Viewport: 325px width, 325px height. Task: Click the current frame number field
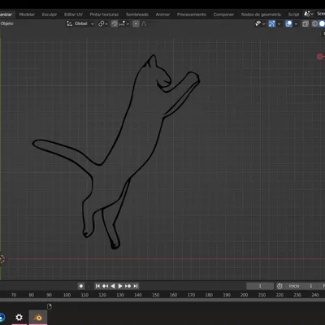tap(260, 286)
